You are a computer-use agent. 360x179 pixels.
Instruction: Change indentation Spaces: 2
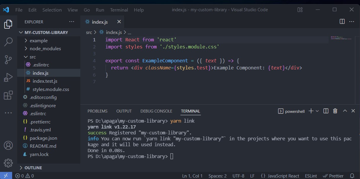pyautogui.click(x=217, y=176)
